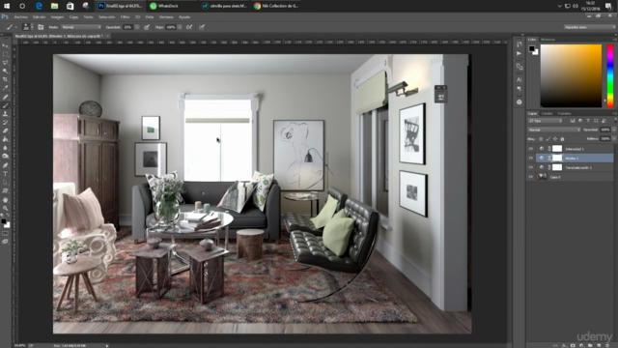The width and height of the screenshot is (618, 348).
Task: Select the Eyedropper tool
Action: click(x=6, y=88)
